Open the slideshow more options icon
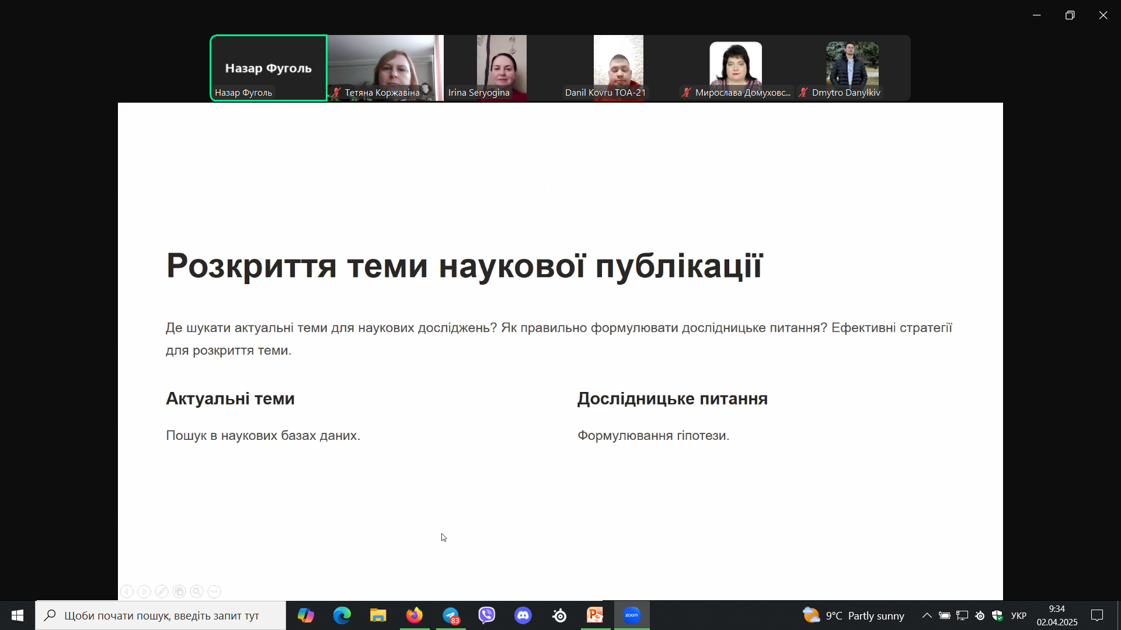Viewport: 1121px width, 630px height. [x=214, y=591]
